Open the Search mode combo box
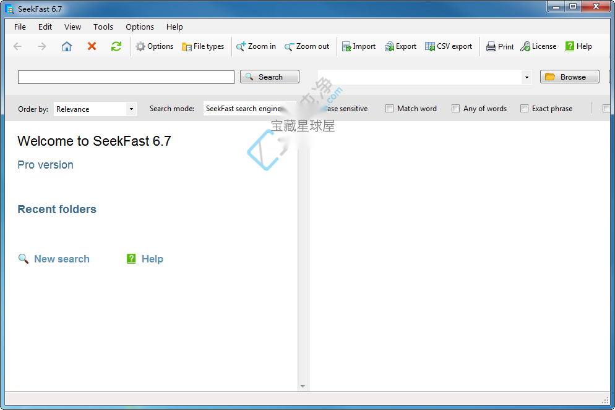Viewport: 615px width, 410px height. click(x=250, y=109)
